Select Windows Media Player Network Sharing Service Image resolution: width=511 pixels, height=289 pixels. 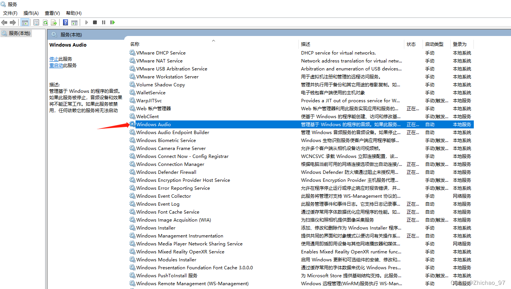301,244
